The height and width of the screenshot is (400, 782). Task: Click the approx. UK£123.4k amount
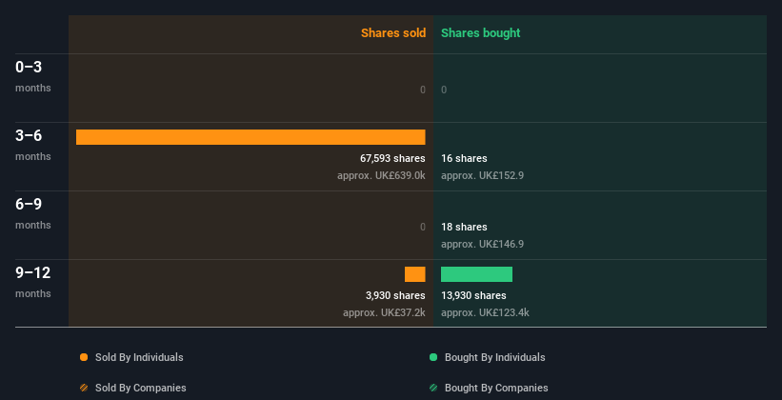485,312
